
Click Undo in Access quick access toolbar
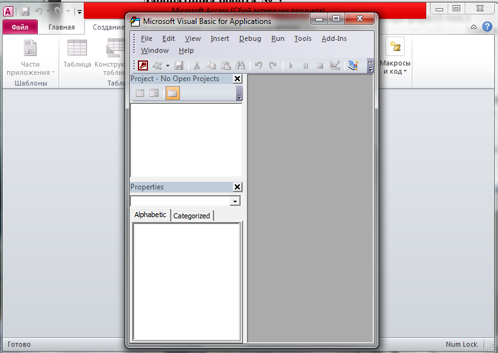pos(39,11)
